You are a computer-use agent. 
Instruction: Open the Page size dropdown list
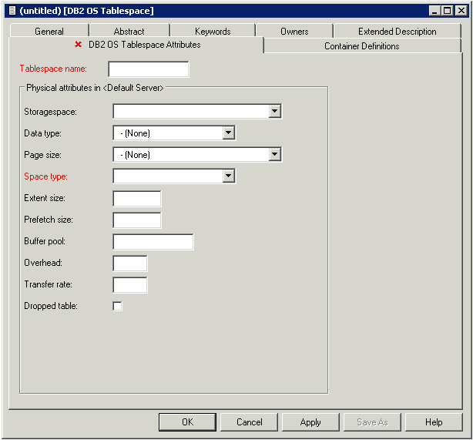coord(275,155)
